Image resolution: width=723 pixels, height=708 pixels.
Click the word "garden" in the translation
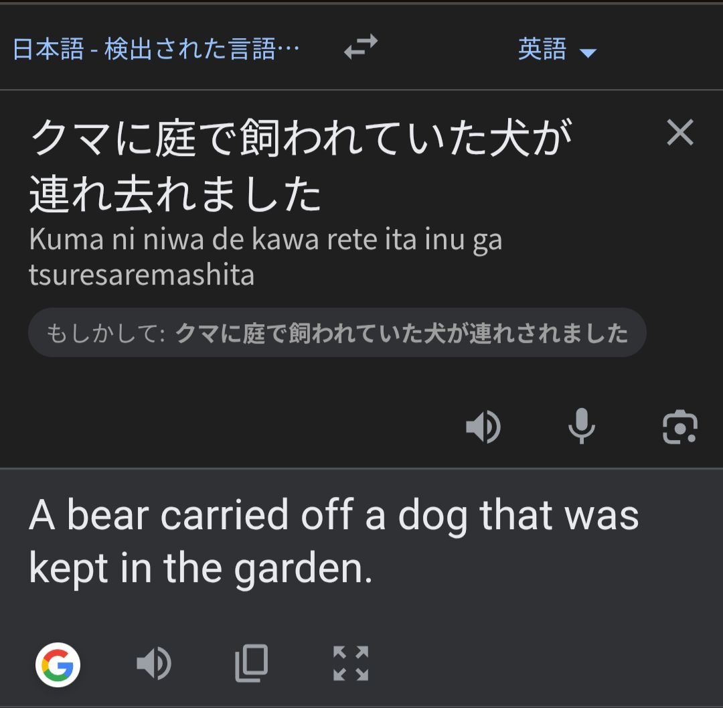click(x=302, y=569)
